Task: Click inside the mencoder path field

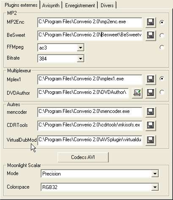Action: click(90, 112)
